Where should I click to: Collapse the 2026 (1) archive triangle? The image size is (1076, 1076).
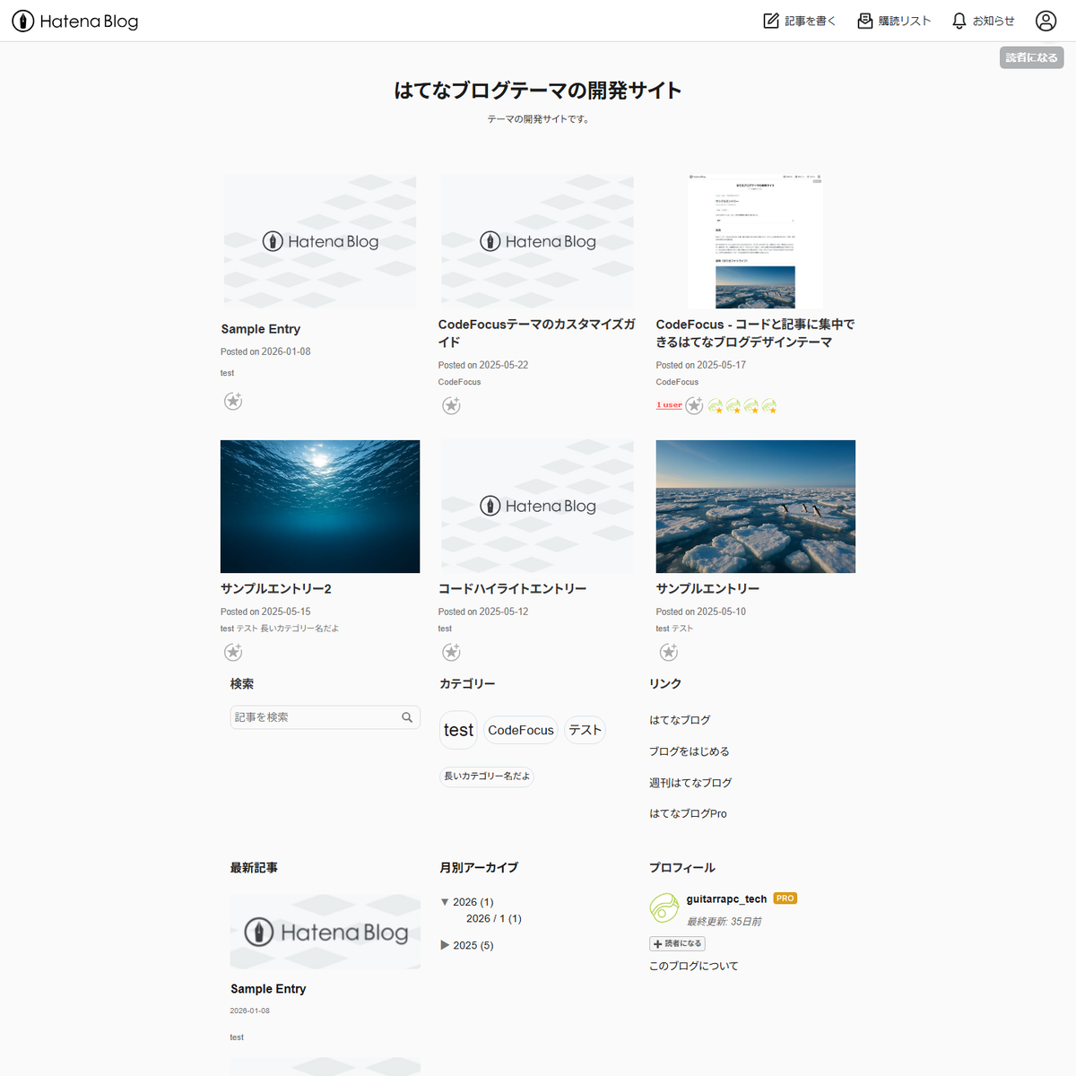445,902
